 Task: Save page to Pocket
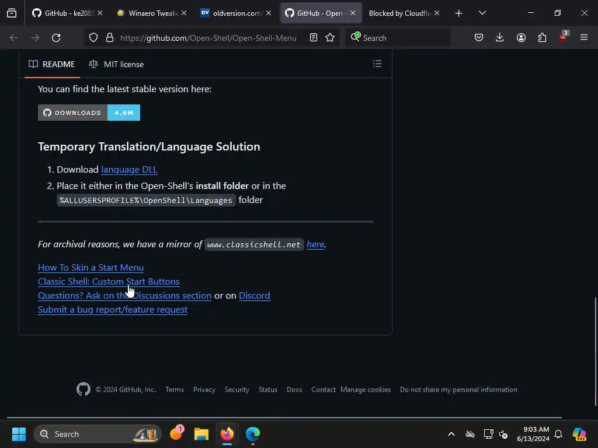click(479, 38)
